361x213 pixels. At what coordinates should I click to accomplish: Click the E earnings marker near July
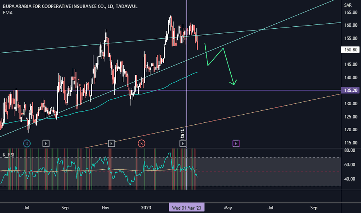pos(46,144)
